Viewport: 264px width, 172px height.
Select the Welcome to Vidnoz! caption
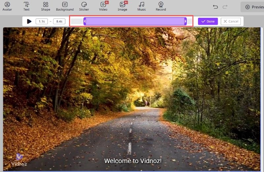point(133,161)
